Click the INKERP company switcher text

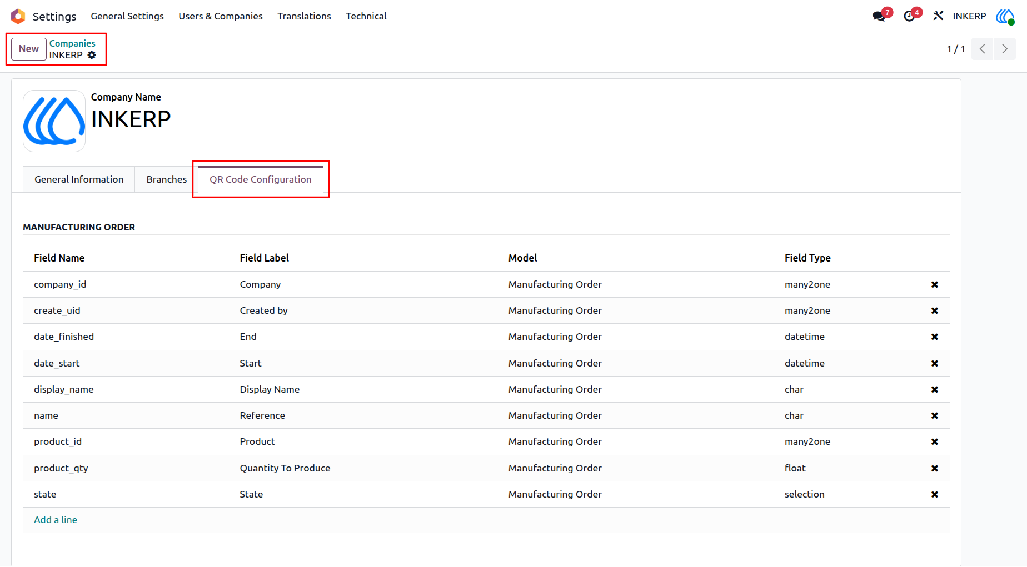click(969, 16)
